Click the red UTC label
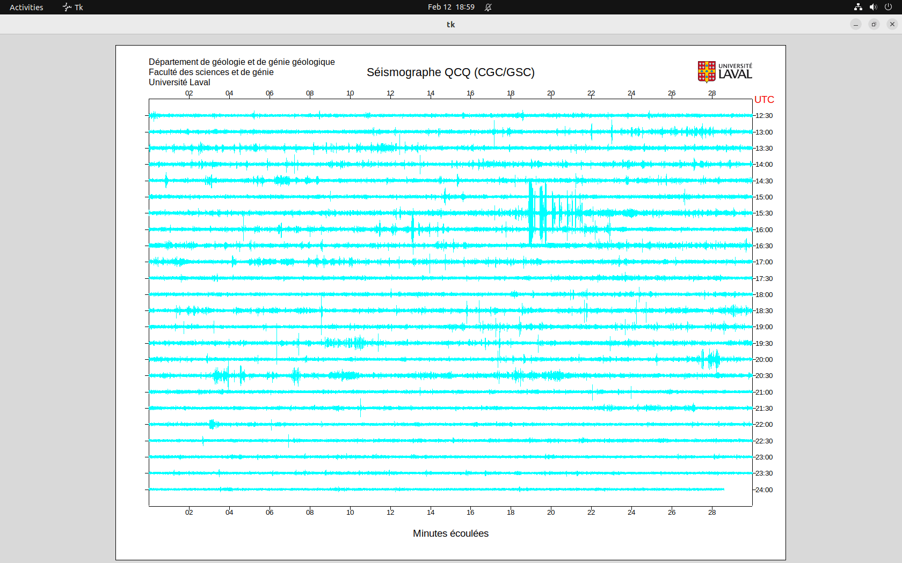The width and height of the screenshot is (902, 563). [x=764, y=100]
